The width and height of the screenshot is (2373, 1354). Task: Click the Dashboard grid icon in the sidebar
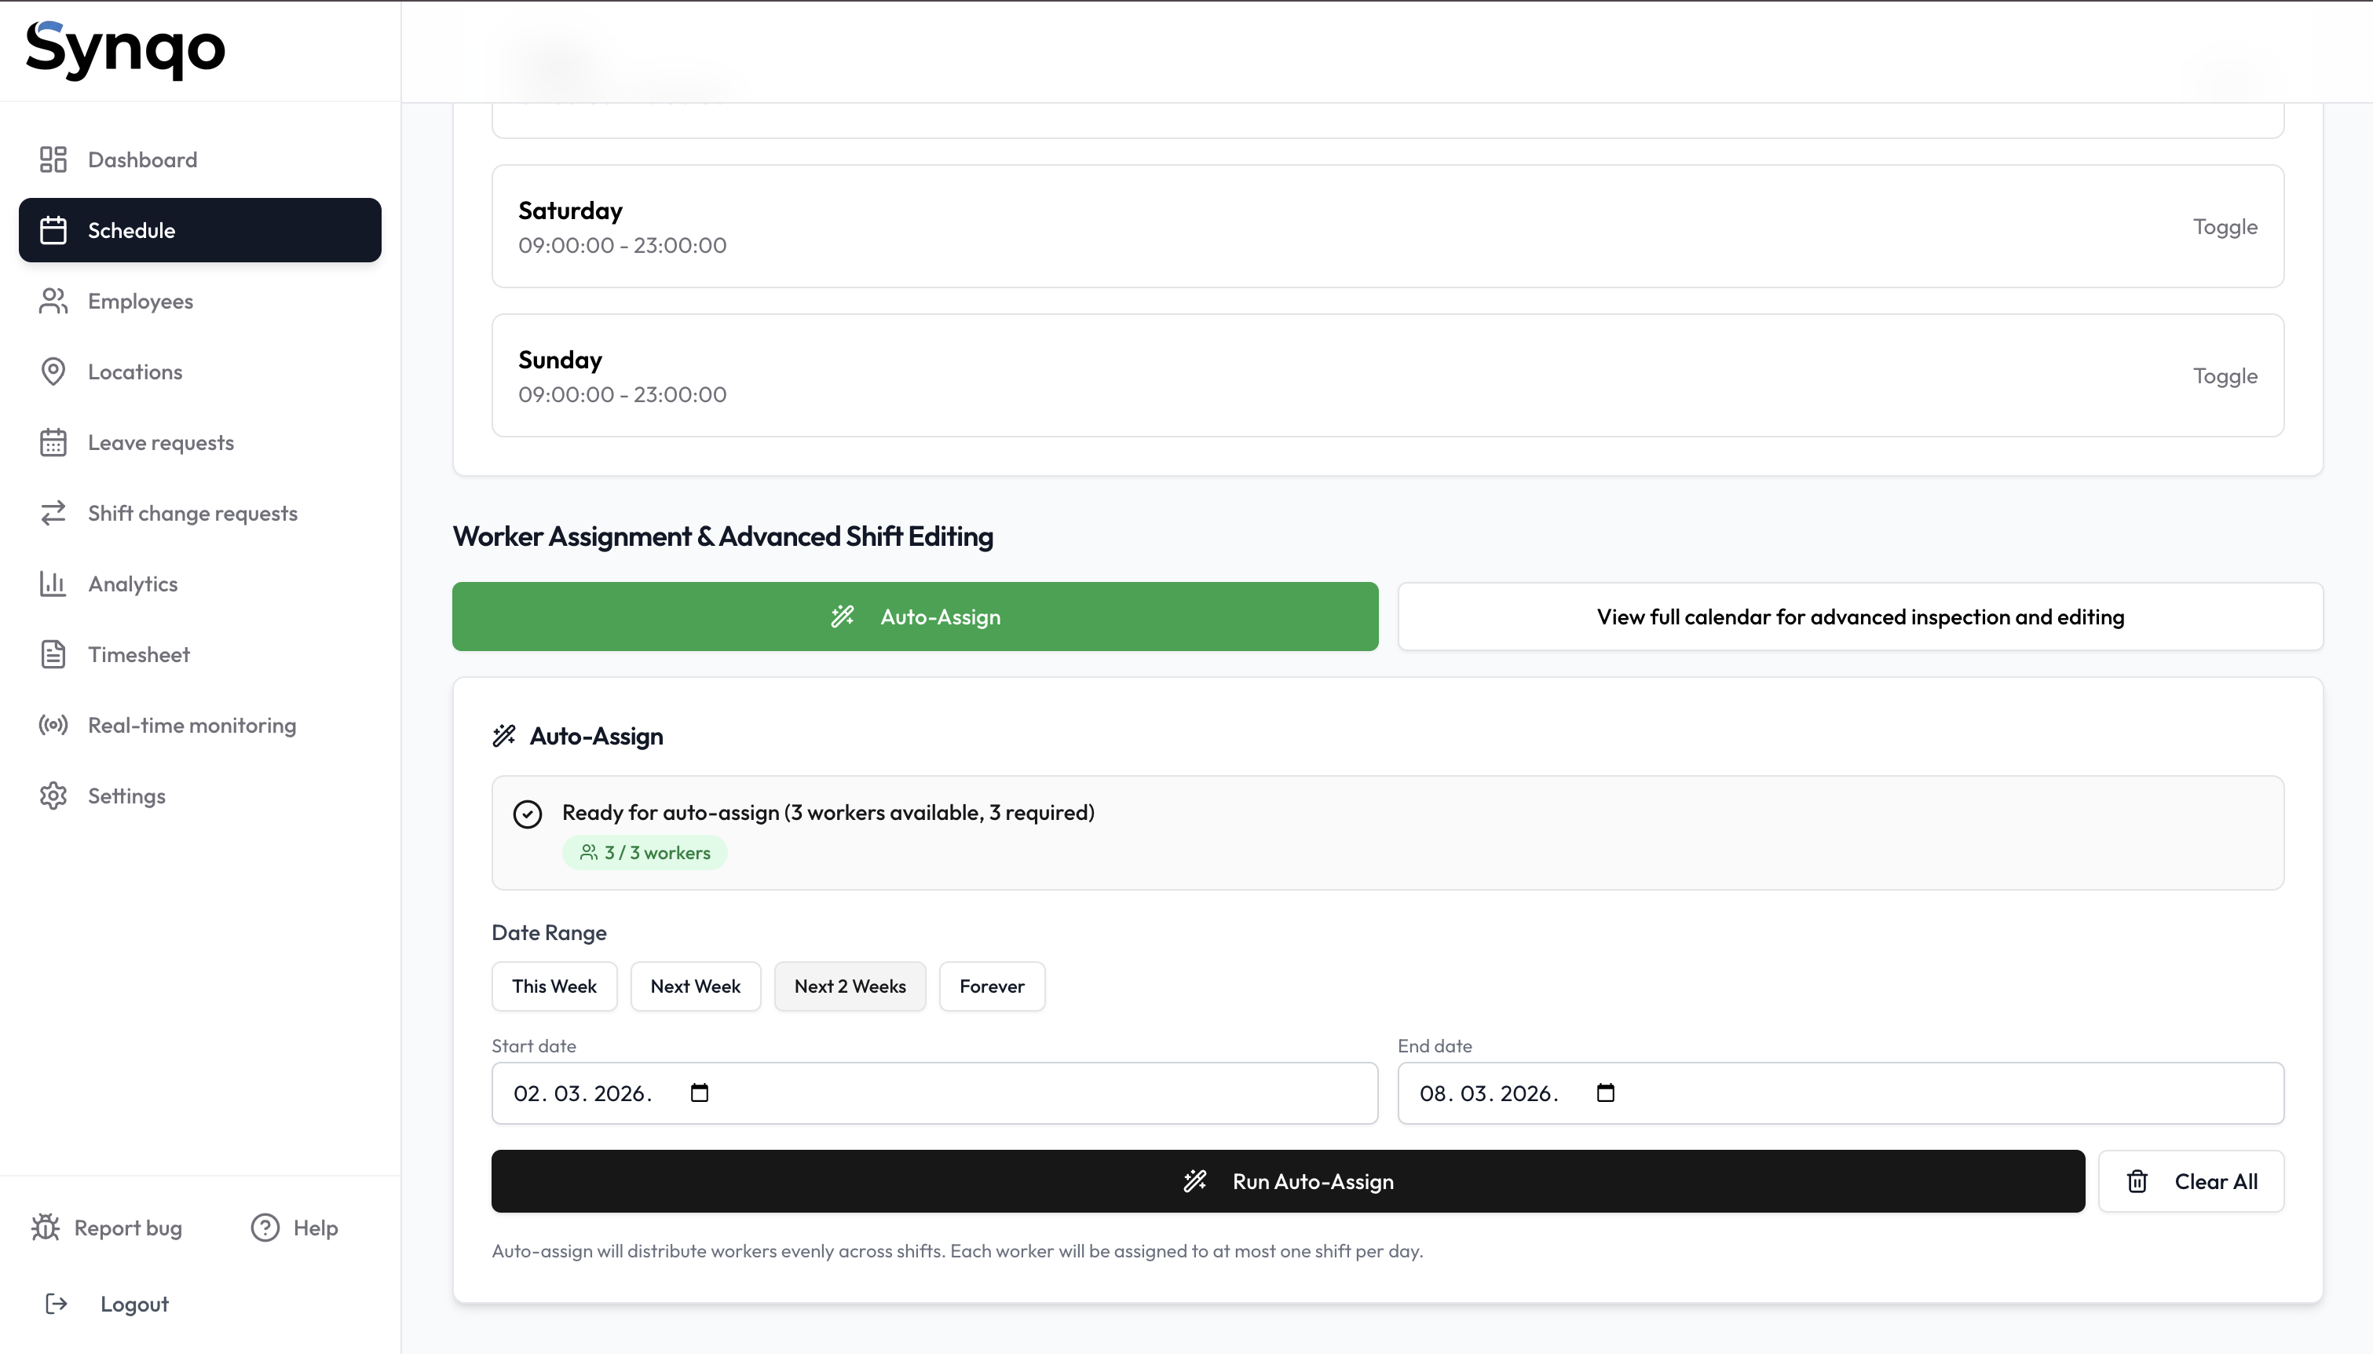coord(53,159)
